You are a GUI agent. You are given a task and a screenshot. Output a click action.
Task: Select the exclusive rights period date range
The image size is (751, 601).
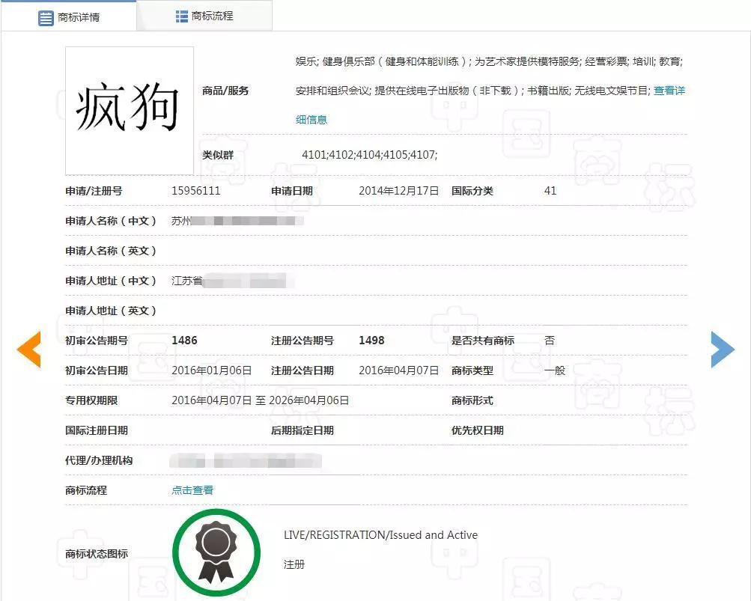tap(260, 400)
